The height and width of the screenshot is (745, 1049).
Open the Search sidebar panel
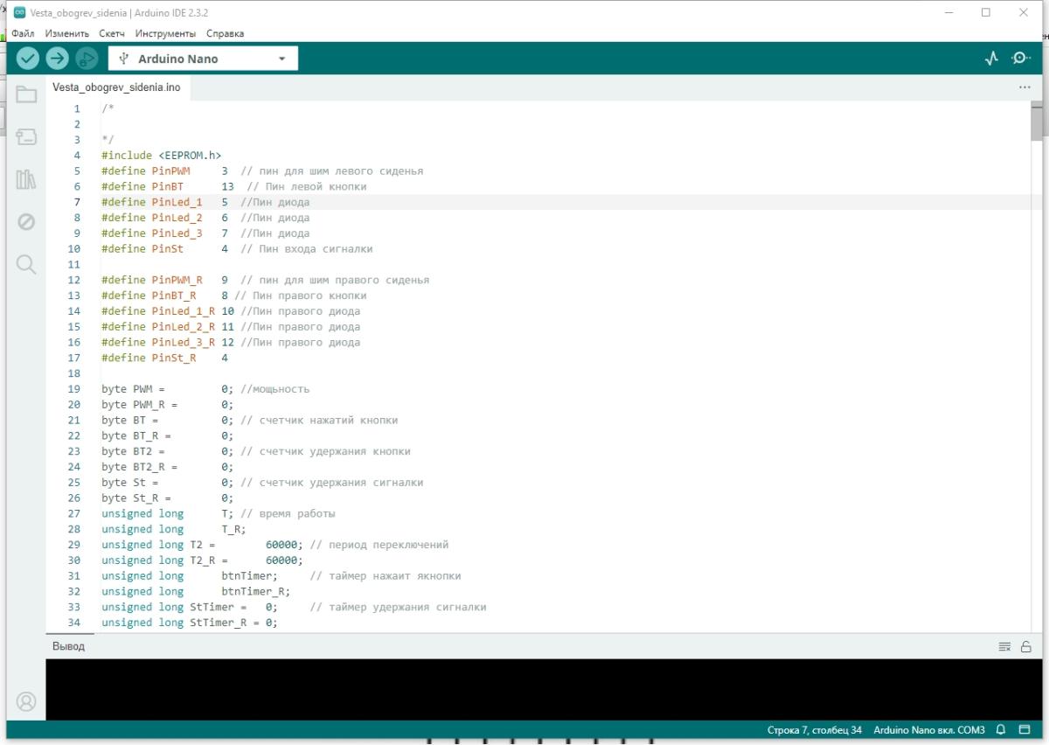click(x=26, y=265)
